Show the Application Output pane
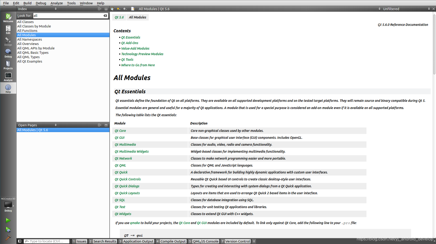 point(136,241)
